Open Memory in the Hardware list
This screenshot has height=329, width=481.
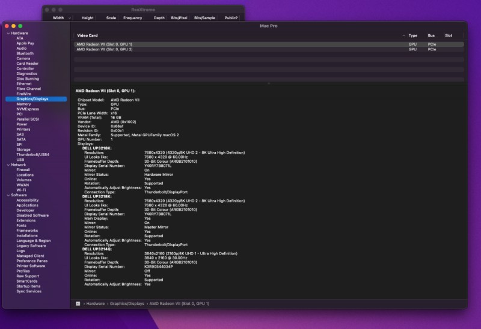23,104
